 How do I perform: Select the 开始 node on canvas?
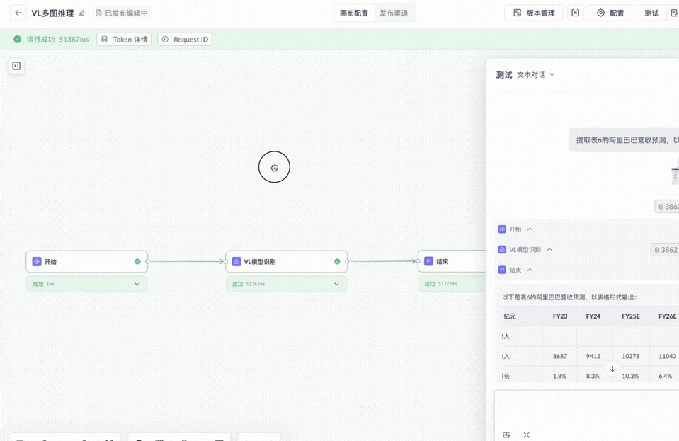tap(86, 261)
